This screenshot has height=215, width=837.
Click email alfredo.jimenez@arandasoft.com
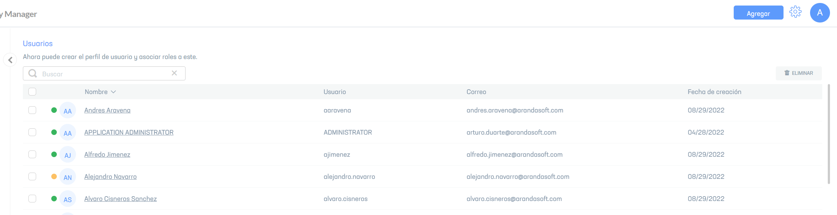click(515, 155)
